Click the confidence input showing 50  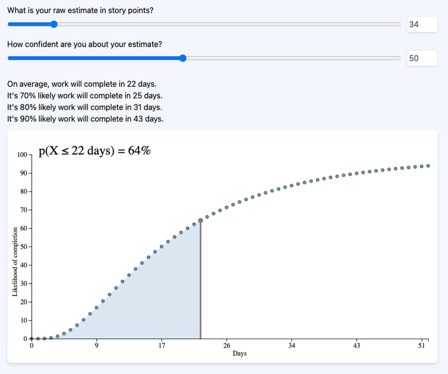pyautogui.click(x=422, y=58)
